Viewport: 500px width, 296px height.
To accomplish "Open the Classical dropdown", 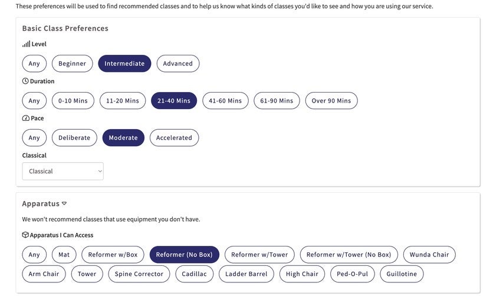I will 63,172.
